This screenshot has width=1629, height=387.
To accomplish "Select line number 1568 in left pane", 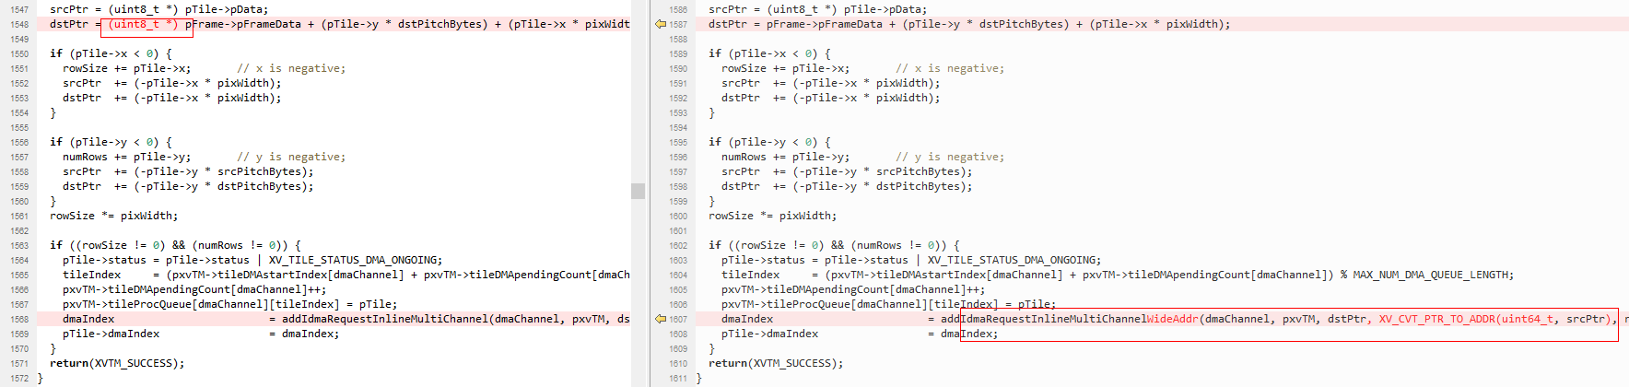I will click(19, 320).
